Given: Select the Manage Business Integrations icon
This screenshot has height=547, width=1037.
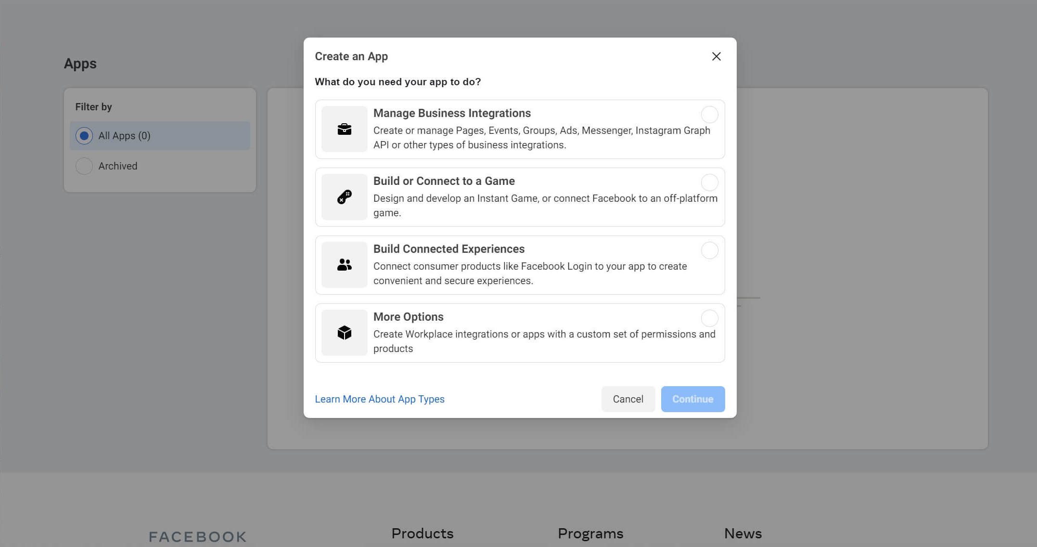Looking at the screenshot, I should [344, 129].
